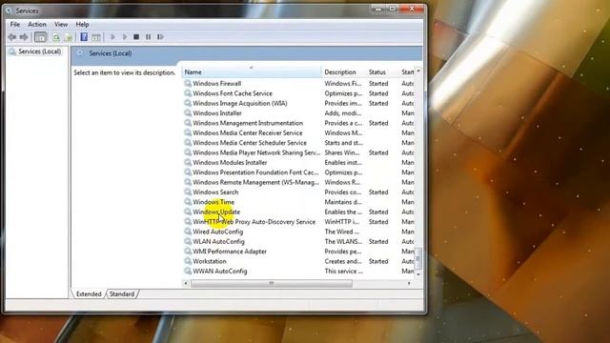Click the scroll right arrow

tap(409, 284)
